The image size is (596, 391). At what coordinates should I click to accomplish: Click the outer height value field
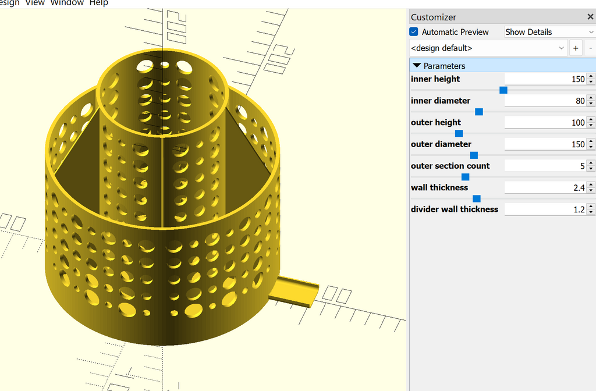545,122
